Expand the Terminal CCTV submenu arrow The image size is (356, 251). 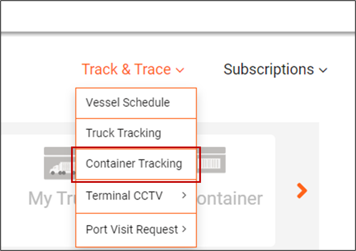pyautogui.click(x=184, y=196)
